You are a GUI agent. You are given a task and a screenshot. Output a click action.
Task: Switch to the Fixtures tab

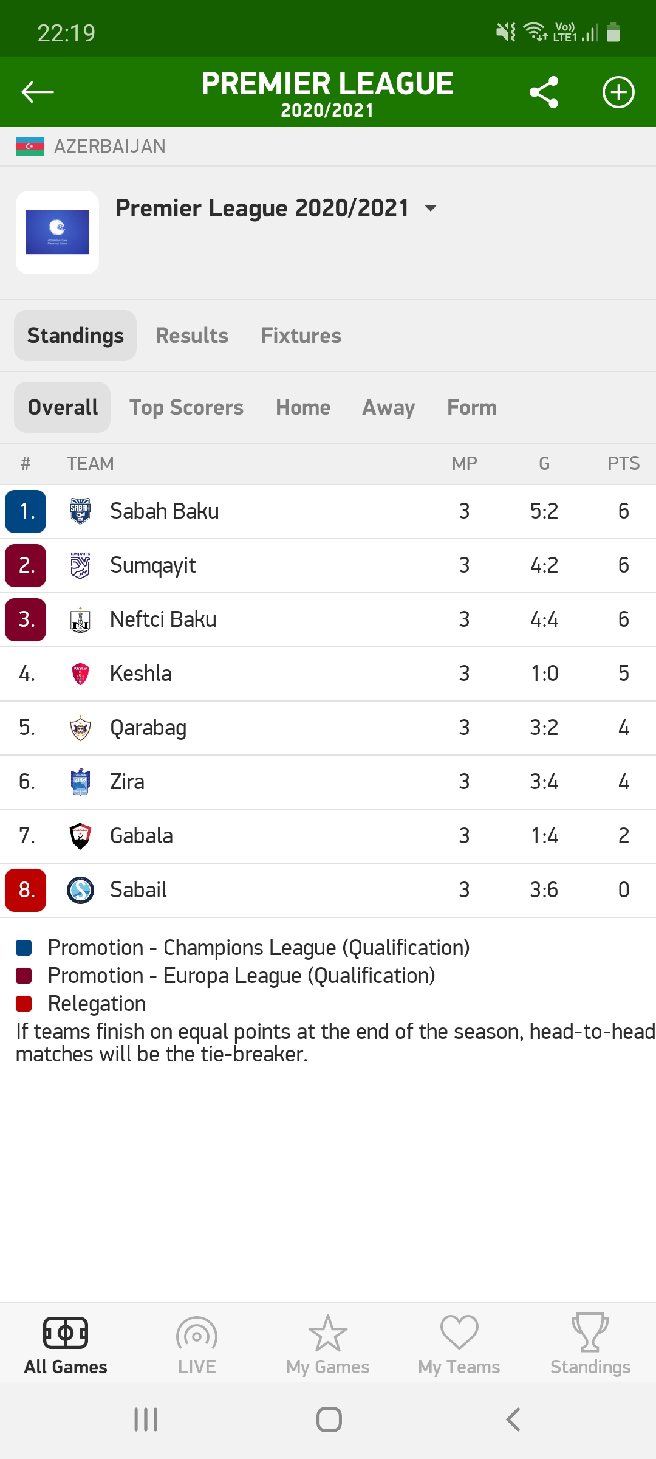tap(301, 336)
